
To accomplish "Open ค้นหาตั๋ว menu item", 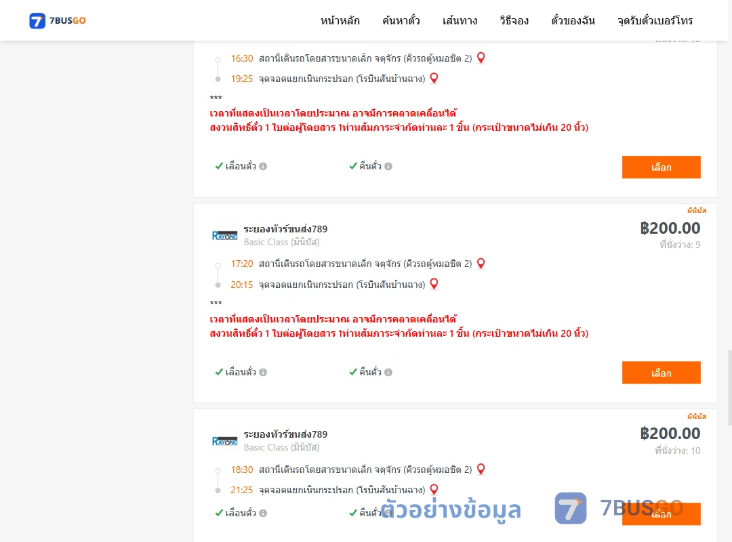I will point(401,20).
